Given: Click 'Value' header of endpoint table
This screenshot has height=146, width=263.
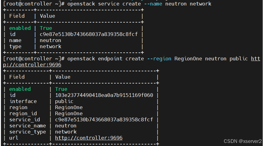Looking at the screenshot, I should (x=63, y=77).
